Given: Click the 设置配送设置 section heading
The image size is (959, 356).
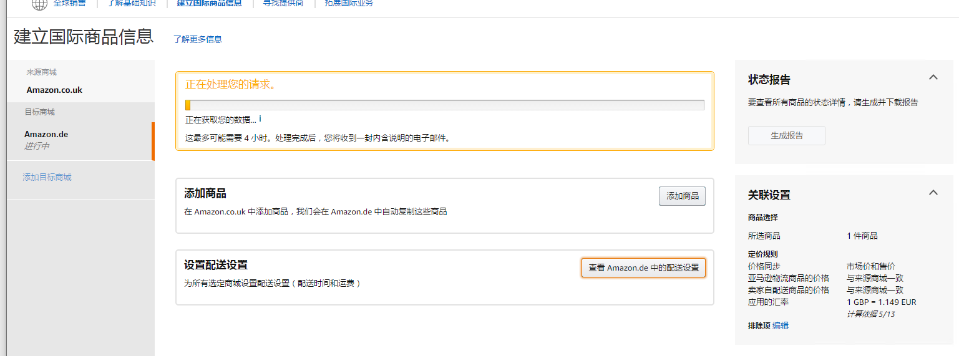Looking at the screenshot, I should [x=216, y=265].
